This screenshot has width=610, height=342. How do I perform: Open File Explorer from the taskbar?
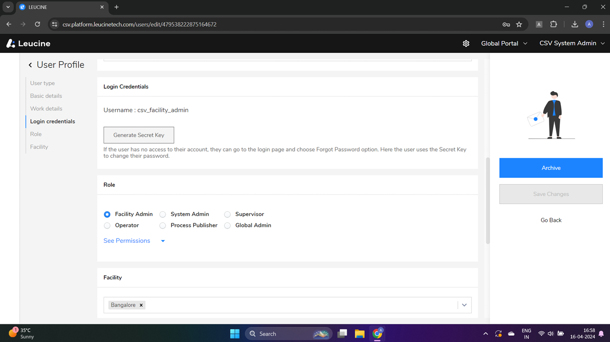359,333
